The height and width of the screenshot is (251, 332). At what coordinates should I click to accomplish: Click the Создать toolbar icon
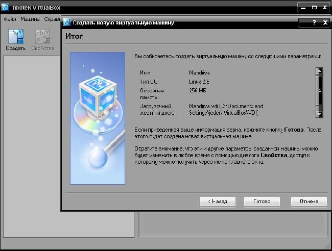(16, 40)
